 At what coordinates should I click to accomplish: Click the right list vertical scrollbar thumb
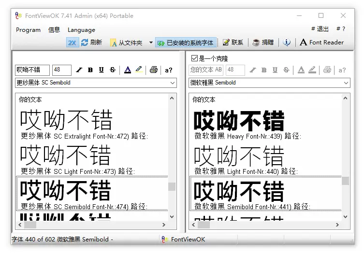click(x=346, y=181)
